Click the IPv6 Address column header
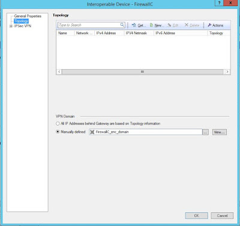The width and height of the screenshot is (240, 226). tap(181, 33)
